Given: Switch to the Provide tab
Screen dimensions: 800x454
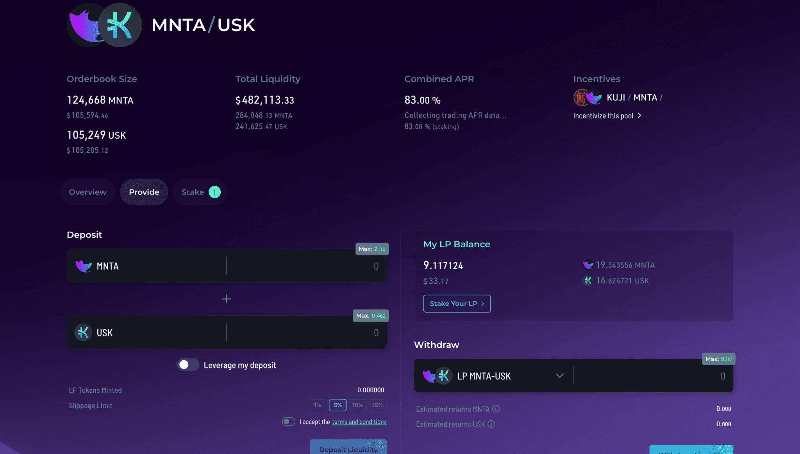Looking at the screenshot, I should click(x=144, y=192).
